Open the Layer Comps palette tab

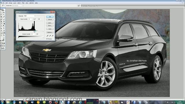tap(92, 6)
